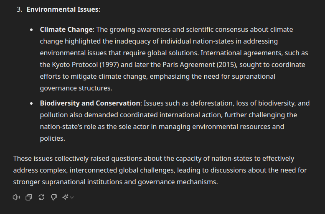The image size is (325, 214).
Task: Click the bullet point before 'Biodiversity and Conservation'
Action: 31,103
